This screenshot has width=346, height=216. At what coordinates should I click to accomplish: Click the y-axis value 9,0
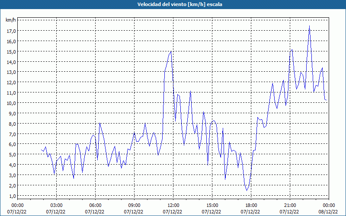click(x=13, y=114)
